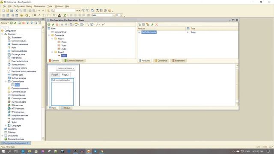Open the font size dropdown arrow
This screenshot has width=274, height=154.
point(122,15)
